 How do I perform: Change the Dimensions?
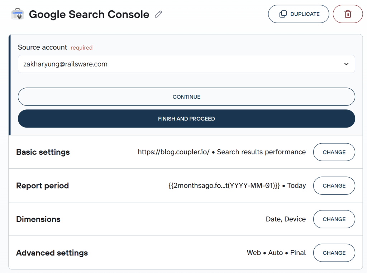pyautogui.click(x=334, y=219)
